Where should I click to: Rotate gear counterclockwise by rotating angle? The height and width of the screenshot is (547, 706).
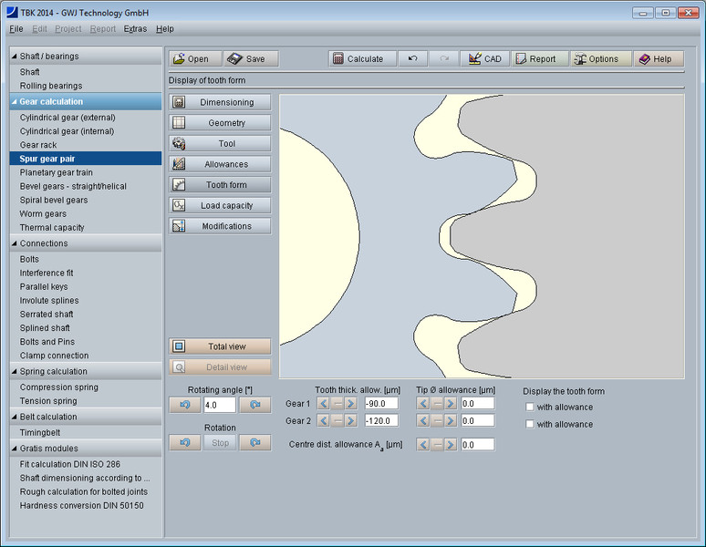coord(183,405)
